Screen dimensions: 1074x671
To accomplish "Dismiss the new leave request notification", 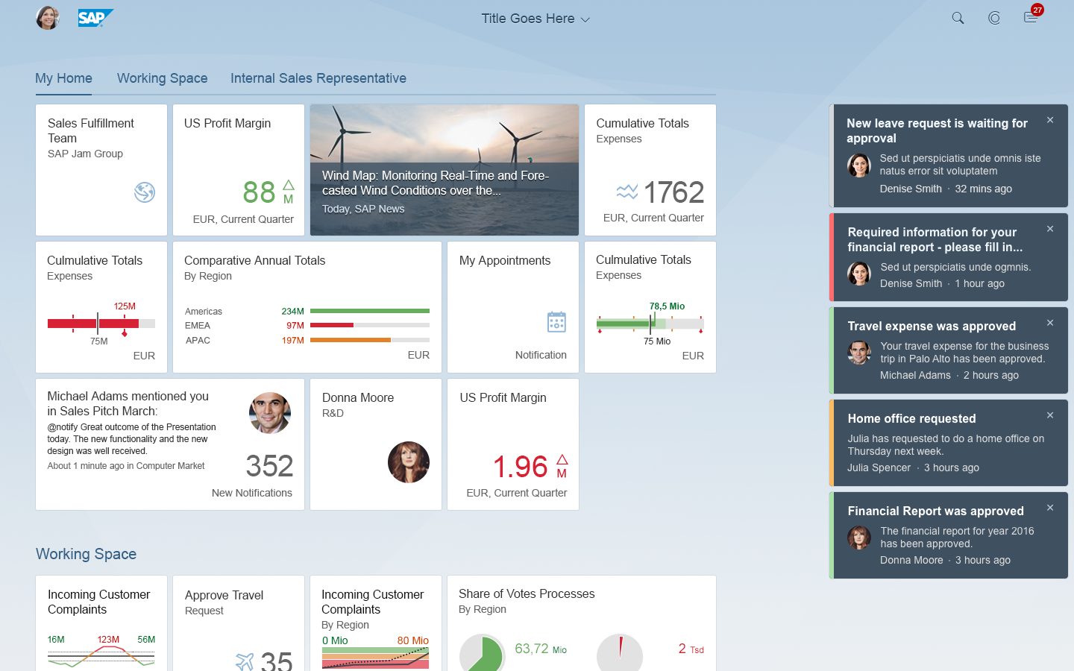I will click(x=1050, y=120).
